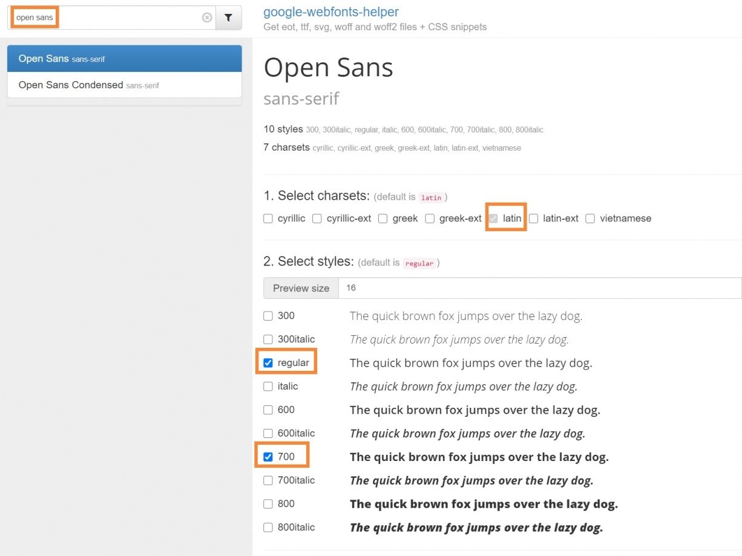Open the google-webfonts-helper title link
This screenshot has height=556, width=742.
point(331,11)
